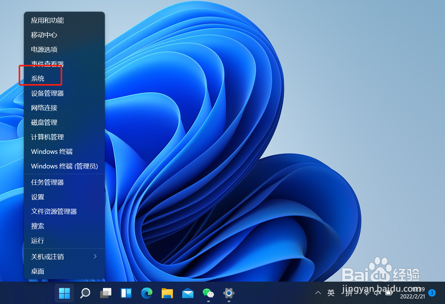This screenshot has height=304, width=445.
Task: Click the Search icon on the taskbar
Action: pyautogui.click(x=85, y=293)
